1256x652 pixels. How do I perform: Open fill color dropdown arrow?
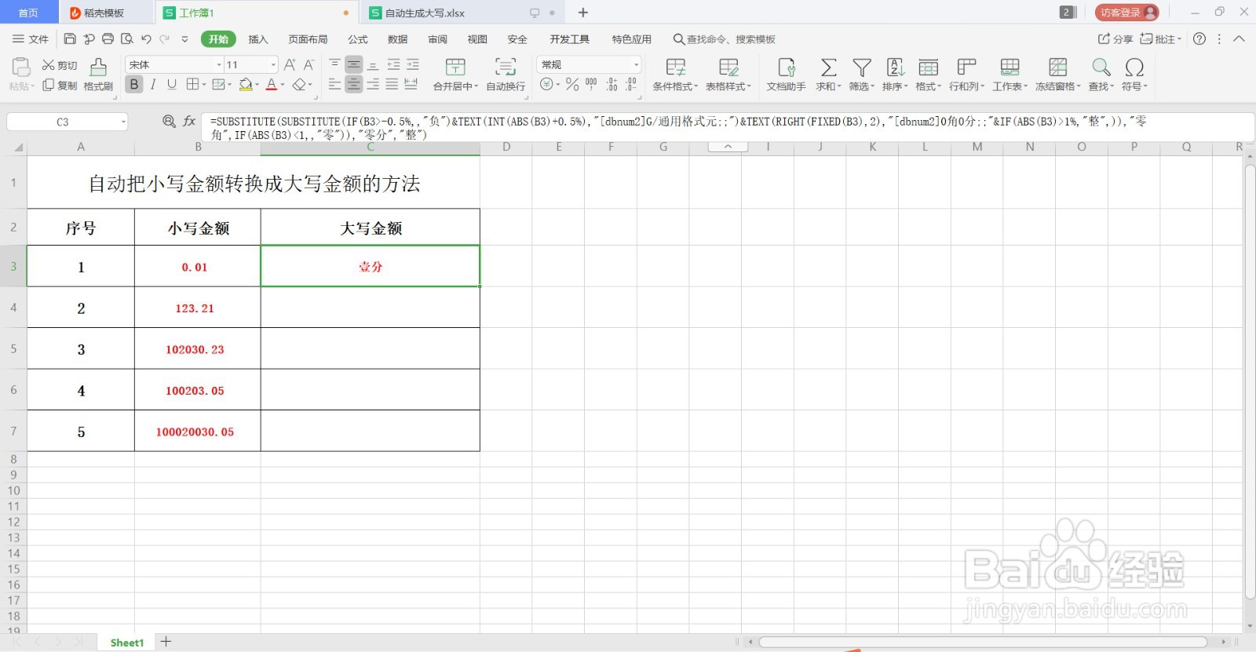pos(256,85)
